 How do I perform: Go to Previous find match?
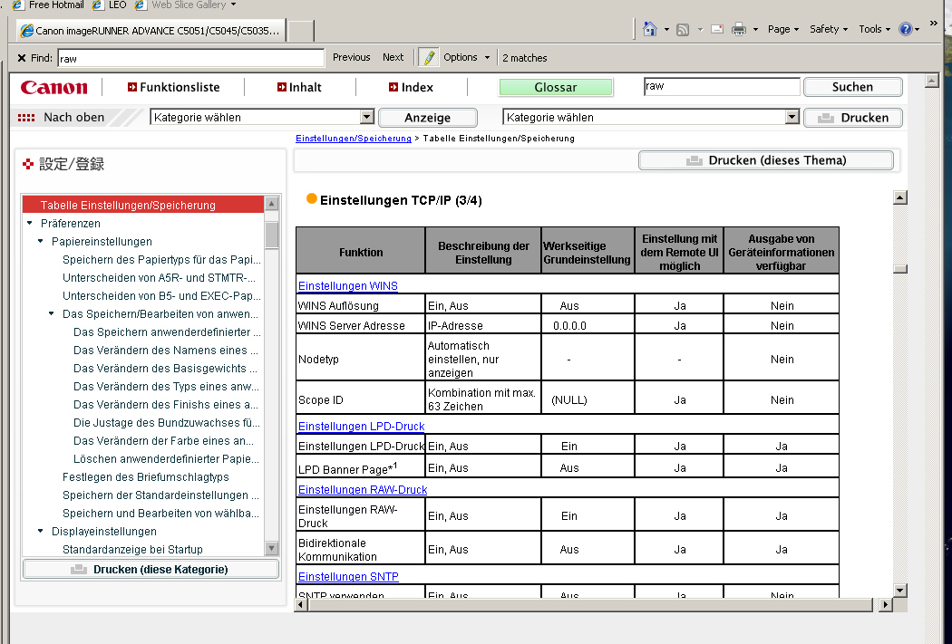tap(351, 57)
